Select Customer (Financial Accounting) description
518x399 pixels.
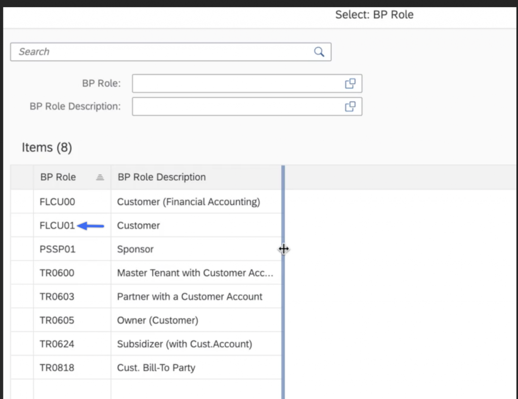click(188, 202)
